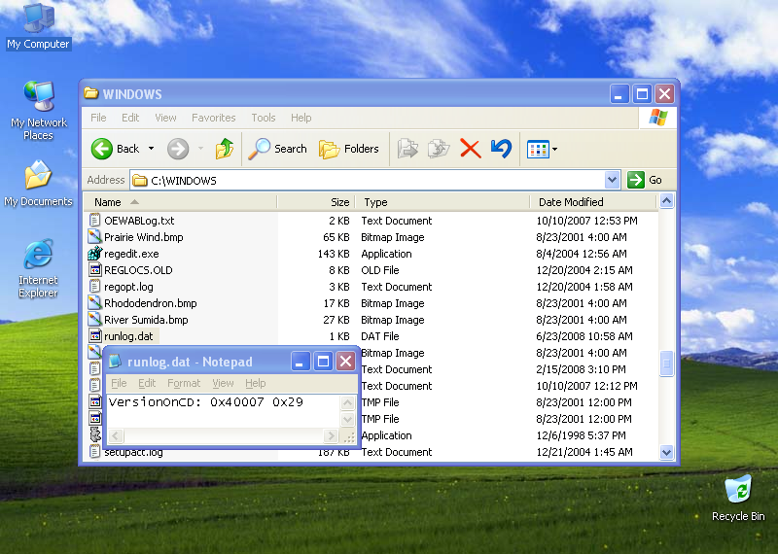This screenshot has width=778, height=554.
Task: Minimize the runlog.dat Notepad window
Action: coord(301,362)
